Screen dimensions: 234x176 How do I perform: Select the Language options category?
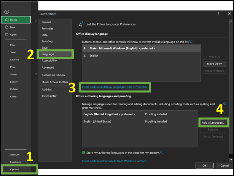pos(55,54)
